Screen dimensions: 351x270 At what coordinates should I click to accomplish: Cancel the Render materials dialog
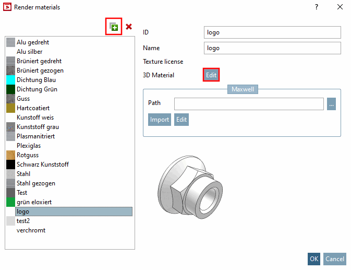[335, 259]
